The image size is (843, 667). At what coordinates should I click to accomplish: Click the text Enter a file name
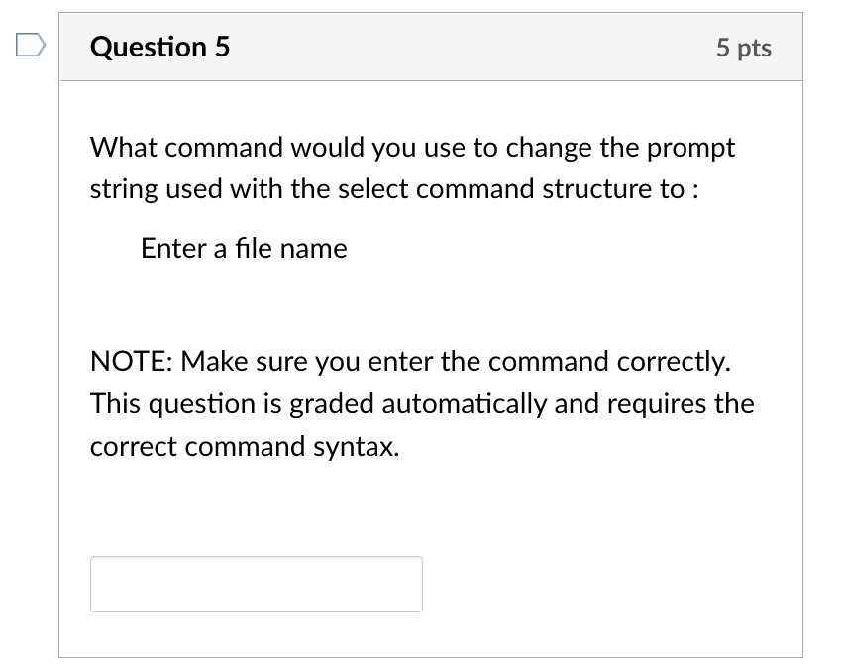[x=243, y=248]
